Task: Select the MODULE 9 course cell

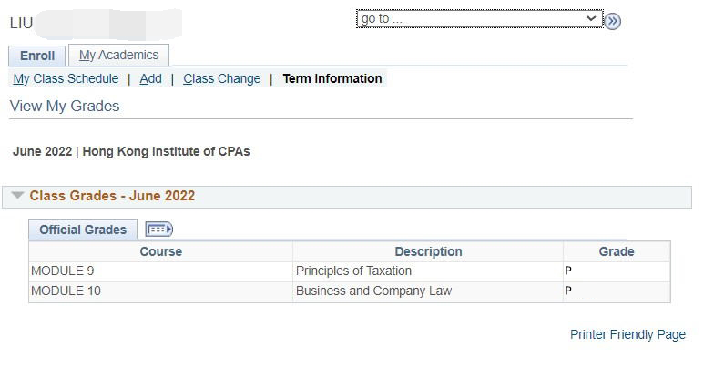Action: (x=160, y=271)
